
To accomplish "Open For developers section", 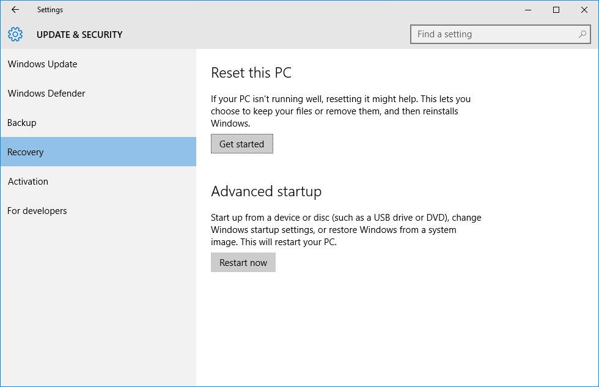I will point(98,211).
